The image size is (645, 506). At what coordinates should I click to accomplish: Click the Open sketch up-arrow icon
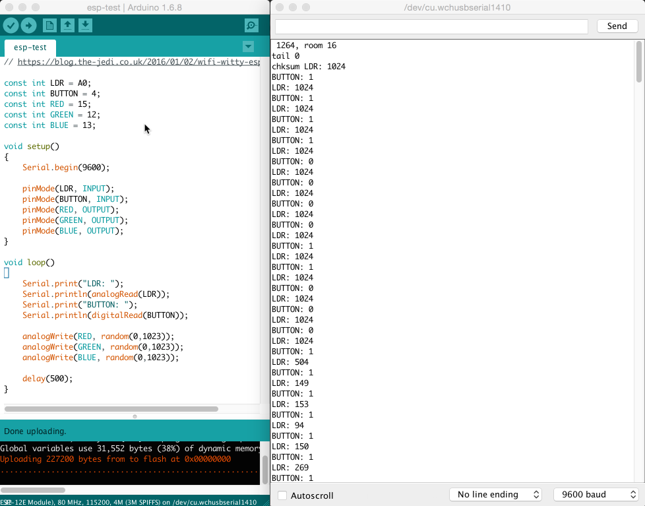[x=67, y=26]
